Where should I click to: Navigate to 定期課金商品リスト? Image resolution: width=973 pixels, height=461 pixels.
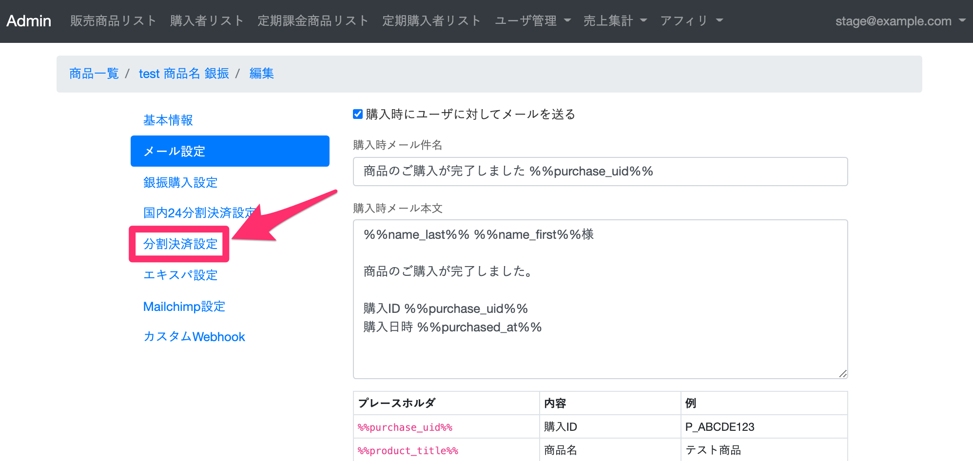313,21
